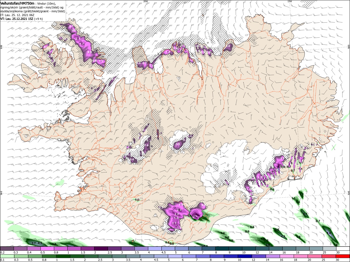Pick the 14 swatch in the snow scale

click(x=275, y=249)
